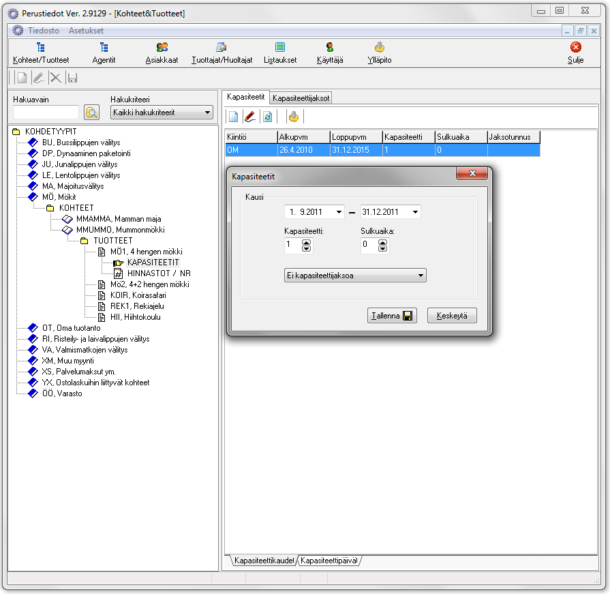The image size is (610, 594).
Task: Sort by the Kiintiö column header
Action: click(251, 137)
